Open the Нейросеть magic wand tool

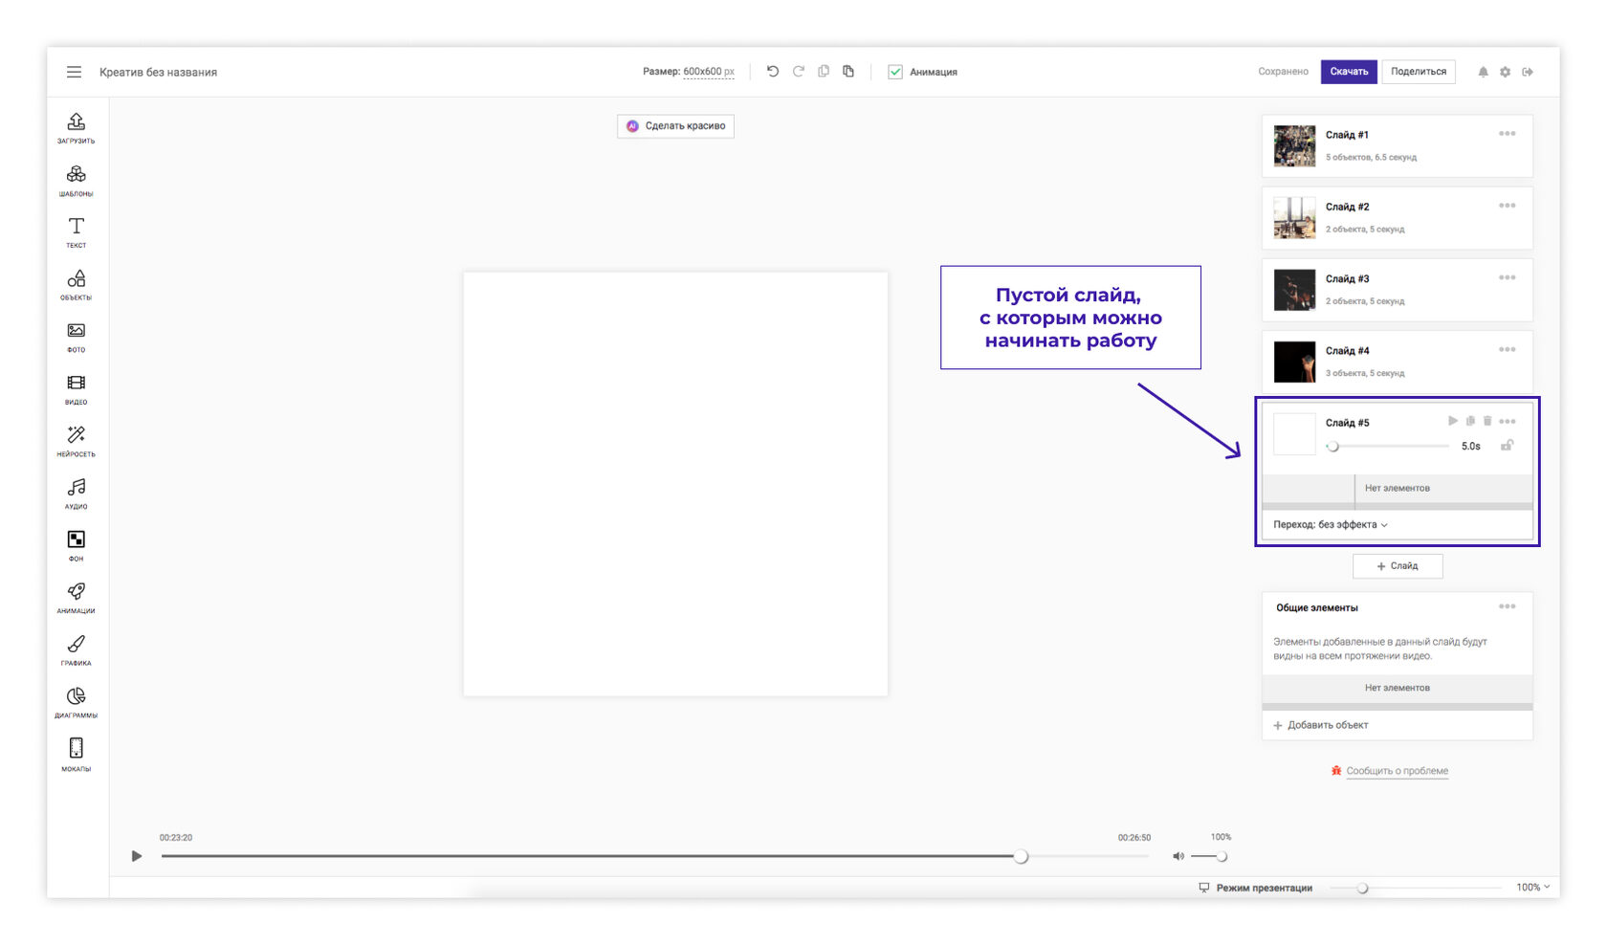point(76,439)
